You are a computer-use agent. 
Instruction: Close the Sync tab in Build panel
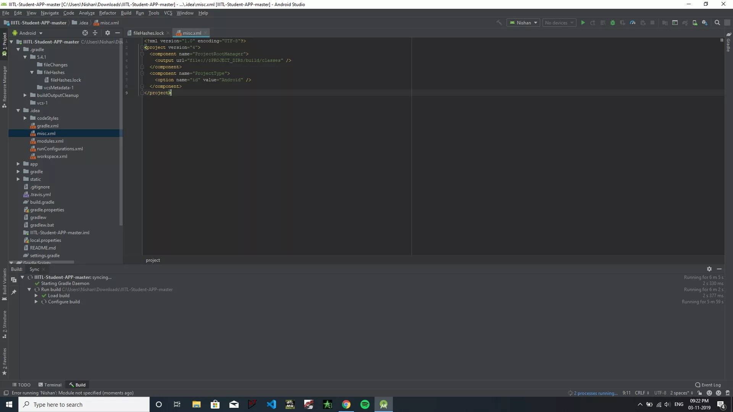(x=44, y=269)
